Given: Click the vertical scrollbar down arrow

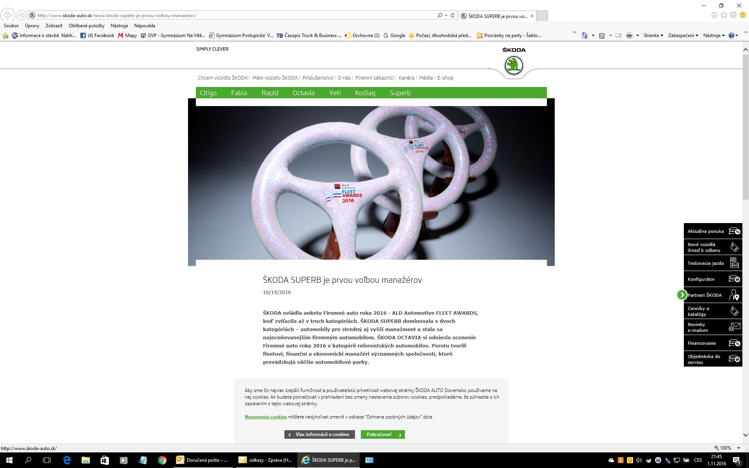Looking at the screenshot, I should [x=745, y=435].
